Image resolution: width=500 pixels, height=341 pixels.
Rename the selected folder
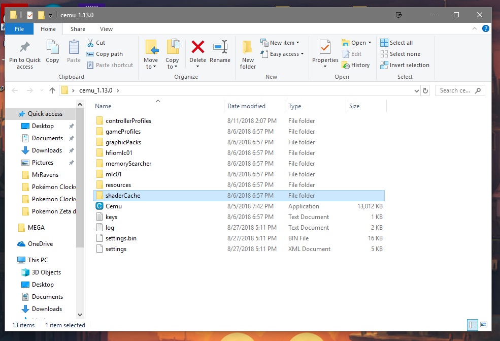(220, 51)
